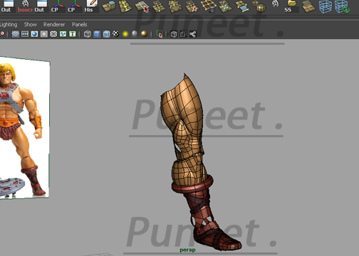
Task: Click the double-sphere smooth shelf icon
Action: pyautogui.click(x=259, y=6)
